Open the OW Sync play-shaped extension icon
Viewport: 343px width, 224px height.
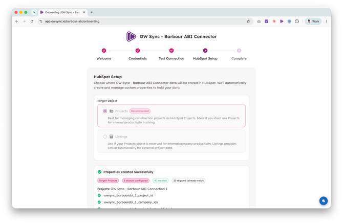(282, 21)
